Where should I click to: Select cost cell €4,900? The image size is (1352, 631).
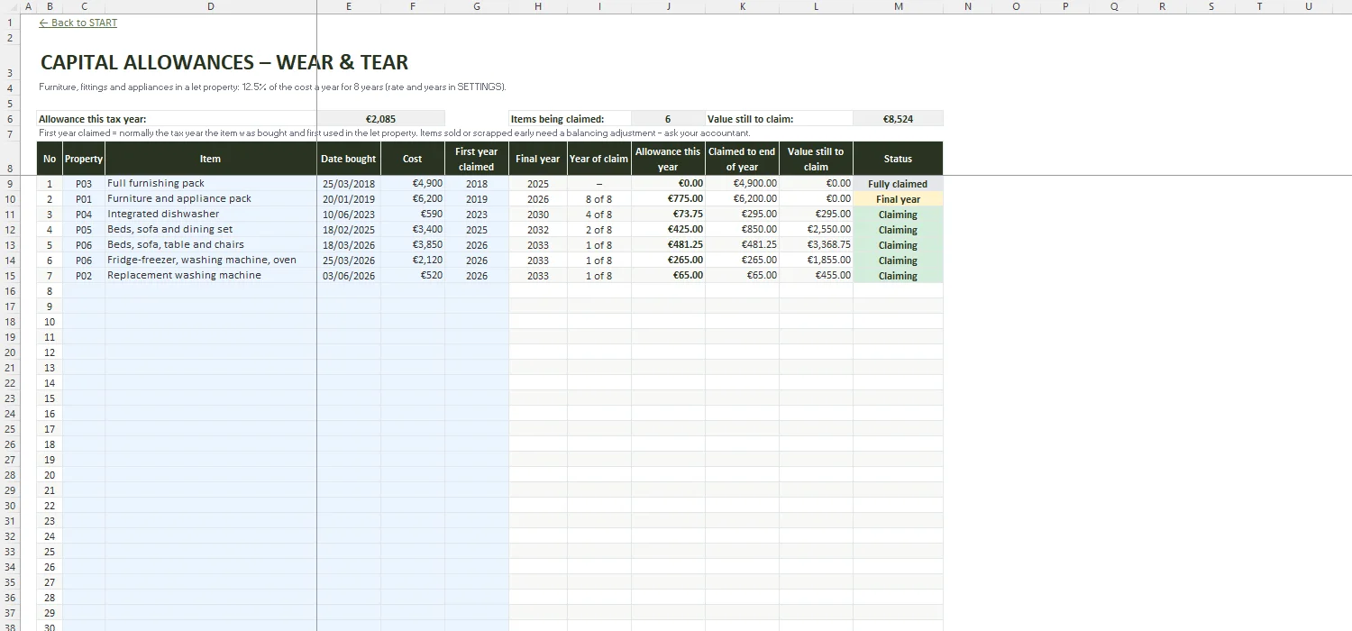[x=413, y=184]
